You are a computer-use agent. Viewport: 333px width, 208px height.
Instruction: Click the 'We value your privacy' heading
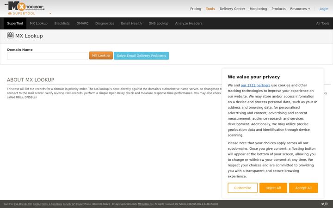(253, 77)
